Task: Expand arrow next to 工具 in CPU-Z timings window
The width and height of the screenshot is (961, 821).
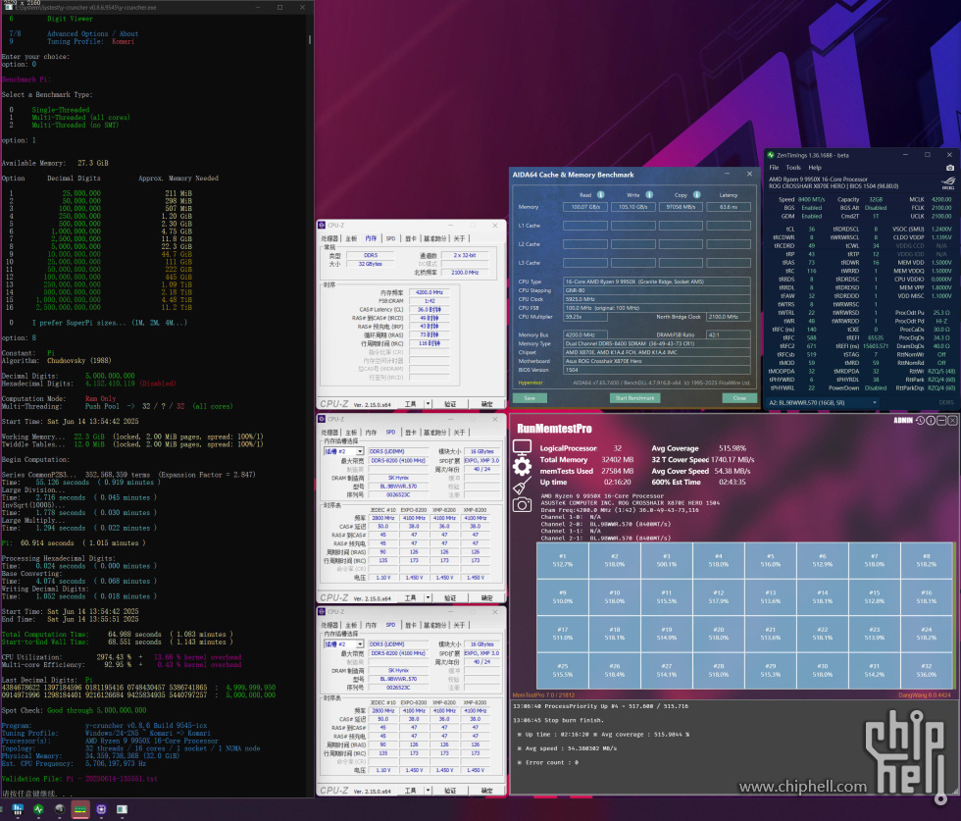Action: [428, 404]
